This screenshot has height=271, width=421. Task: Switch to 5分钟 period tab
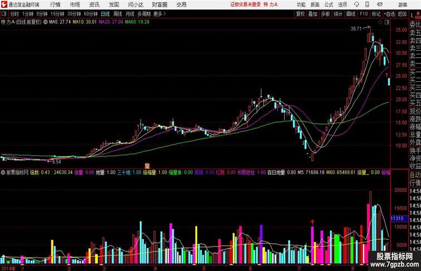coord(42,14)
